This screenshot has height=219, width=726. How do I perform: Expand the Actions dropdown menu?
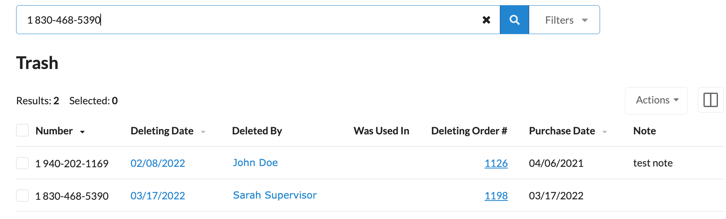click(656, 100)
